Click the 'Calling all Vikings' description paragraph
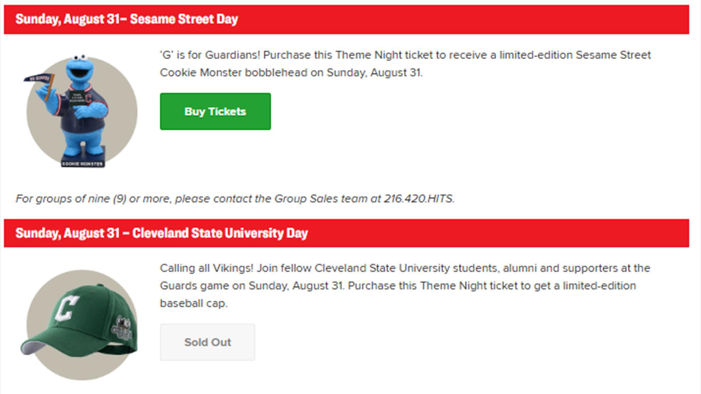This screenshot has height=394, width=701. (x=405, y=286)
